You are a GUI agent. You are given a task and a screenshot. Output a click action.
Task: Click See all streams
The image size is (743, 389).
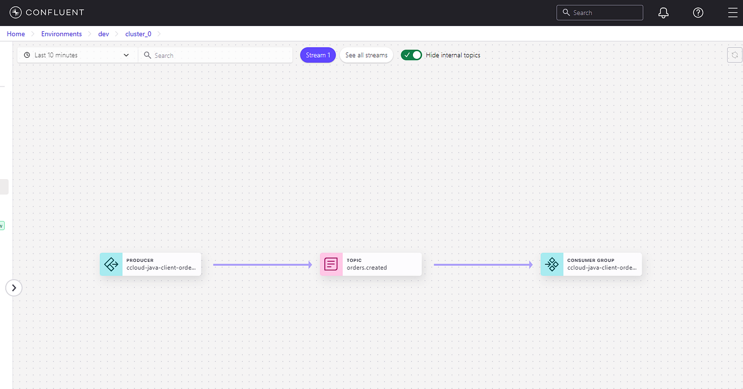[x=366, y=55]
